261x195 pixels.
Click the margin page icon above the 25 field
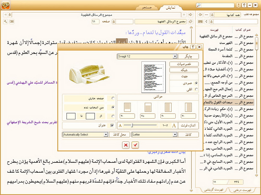(x=148, y=107)
